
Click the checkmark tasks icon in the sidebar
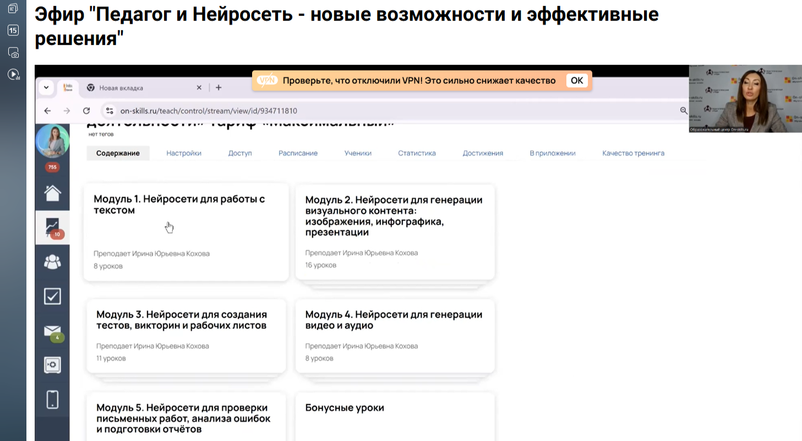click(52, 296)
